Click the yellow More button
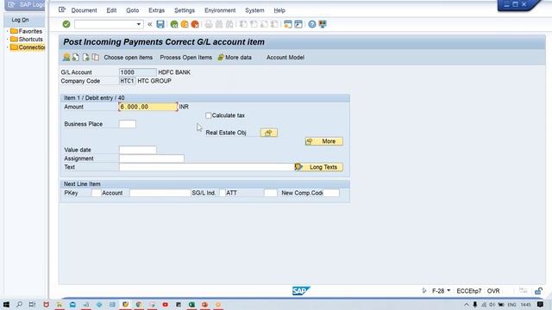Screen dimensions: 552x310 (x=324, y=141)
